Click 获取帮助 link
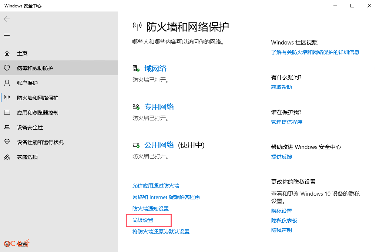Viewport: 376px width, 252px height. 281,87
